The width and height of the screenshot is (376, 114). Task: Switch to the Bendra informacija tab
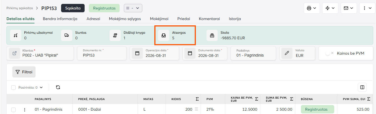[60, 19]
